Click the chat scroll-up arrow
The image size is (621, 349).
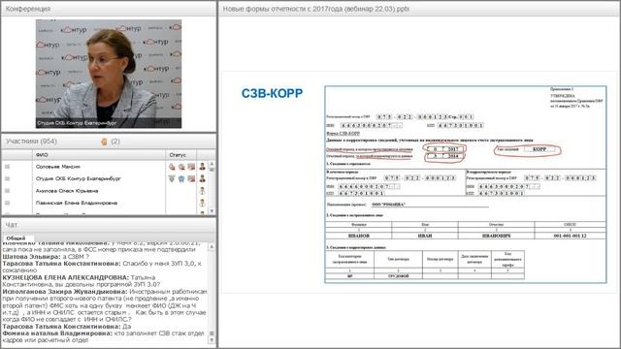tap(212, 246)
